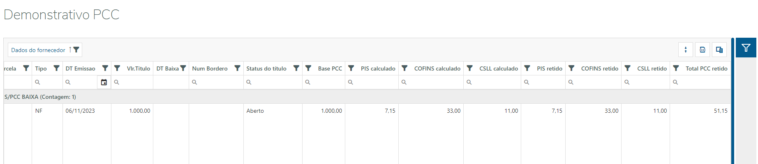Export grid to XLSX file
Image resolution: width=758 pixels, height=164 pixels.
[x=703, y=50]
